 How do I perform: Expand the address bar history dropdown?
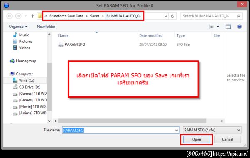pos(166,16)
